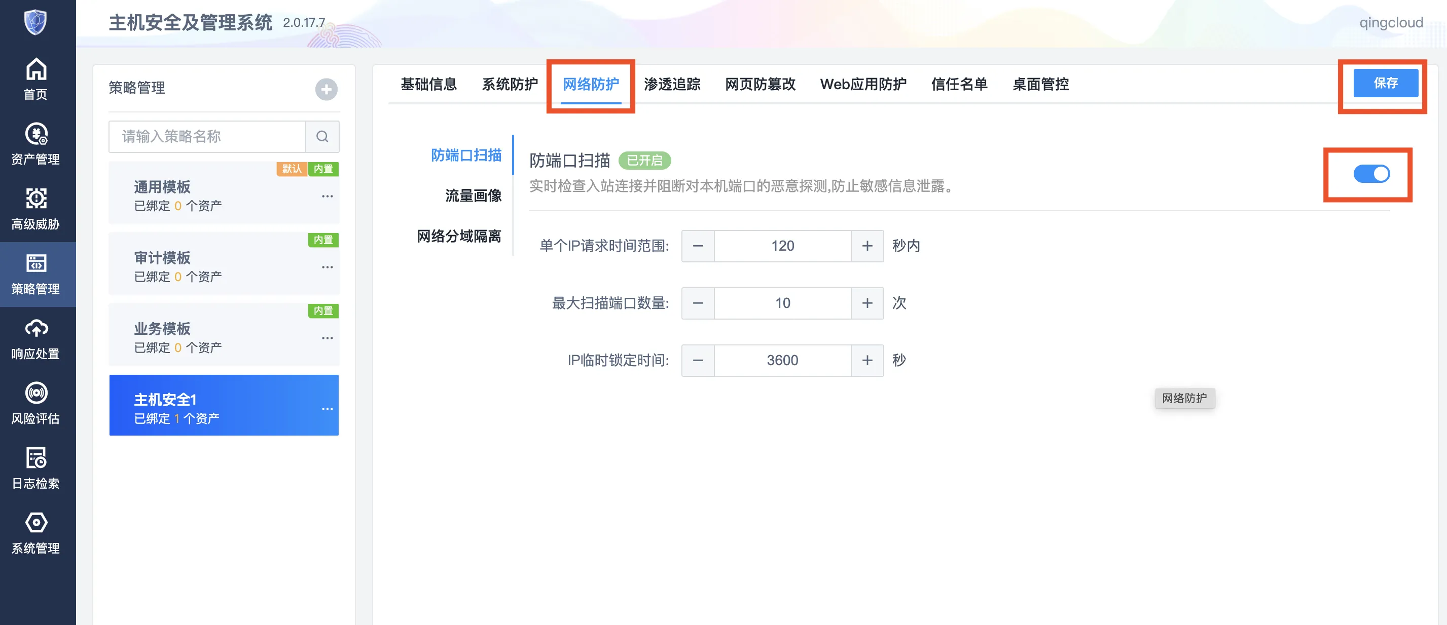Save settings with 保存 button
Viewport: 1447px width, 625px height.
coord(1385,83)
